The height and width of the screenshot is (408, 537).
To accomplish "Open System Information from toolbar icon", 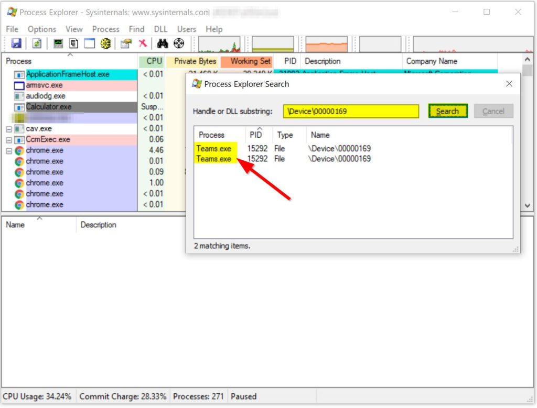I will click(x=58, y=44).
